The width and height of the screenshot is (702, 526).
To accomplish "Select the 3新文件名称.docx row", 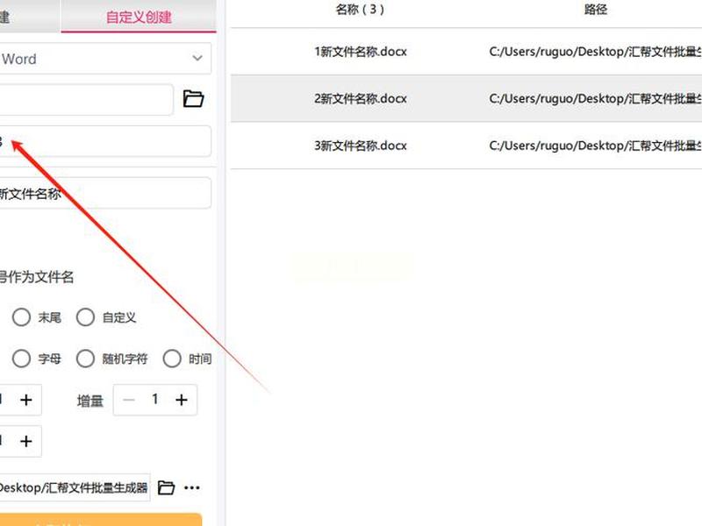I will 466,146.
